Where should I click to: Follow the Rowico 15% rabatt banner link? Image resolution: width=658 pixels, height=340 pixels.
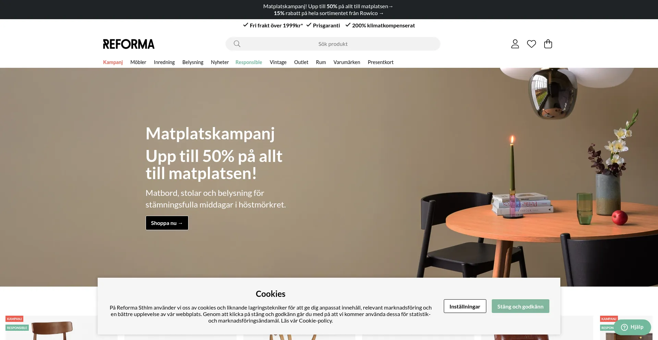point(329,13)
